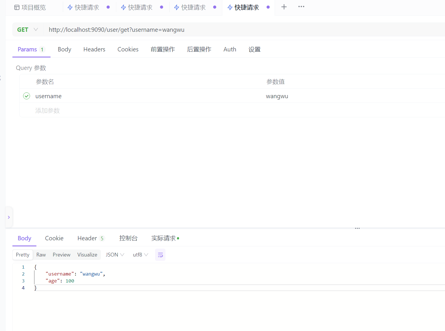Open the JSON format dropdown

[x=115, y=255]
